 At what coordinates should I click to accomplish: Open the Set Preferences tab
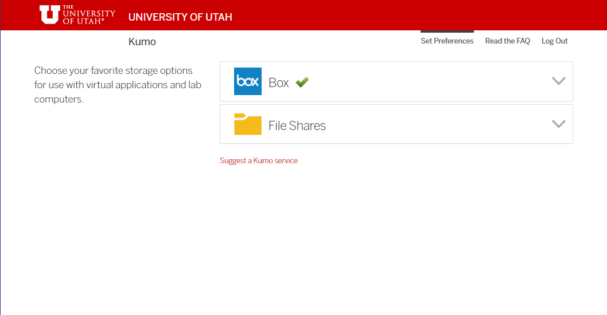point(447,41)
